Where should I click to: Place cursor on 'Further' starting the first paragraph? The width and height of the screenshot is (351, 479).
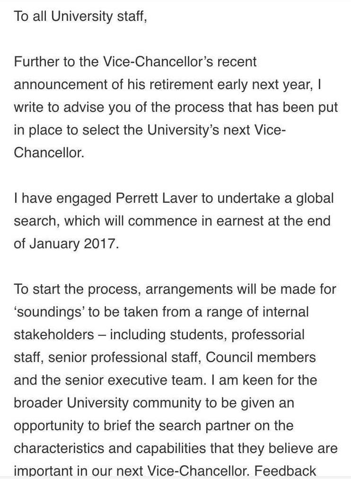(36, 62)
